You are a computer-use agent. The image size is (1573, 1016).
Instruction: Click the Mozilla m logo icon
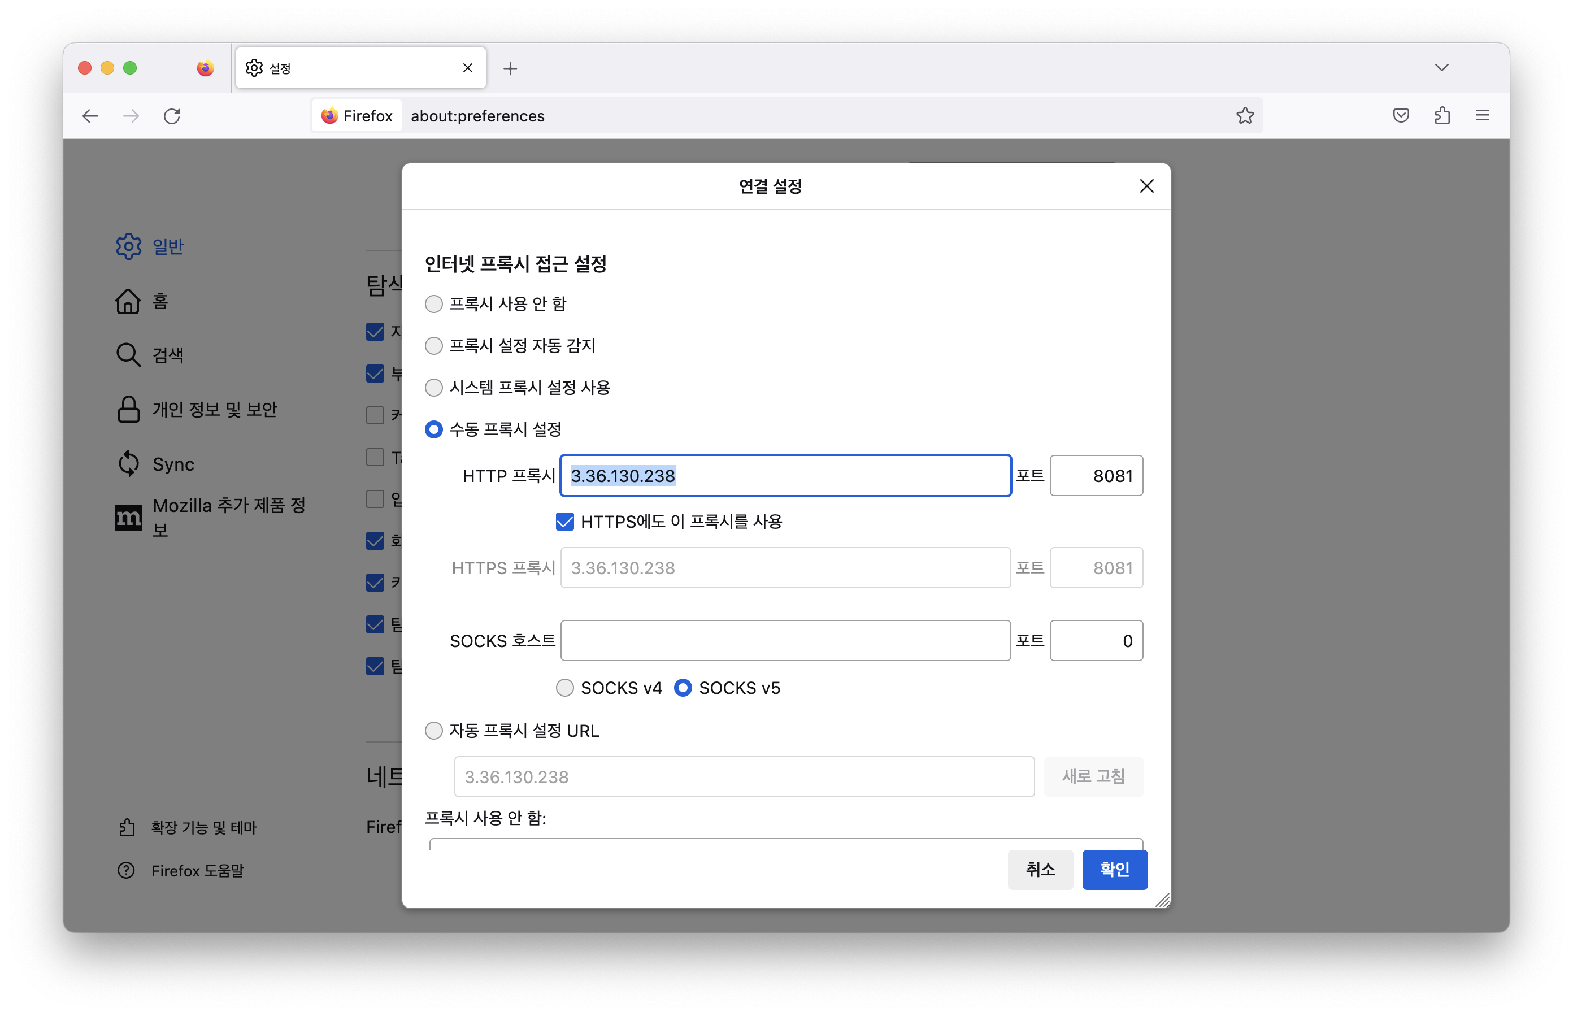tap(128, 518)
